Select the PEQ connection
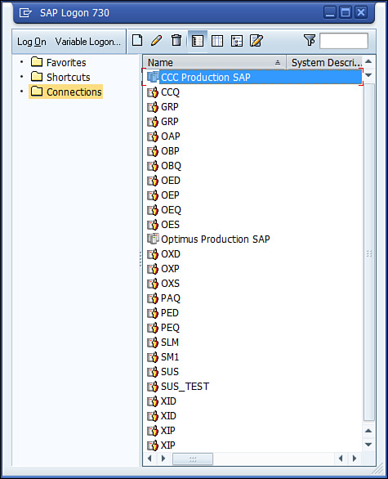This screenshot has width=388, height=479. [x=170, y=328]
